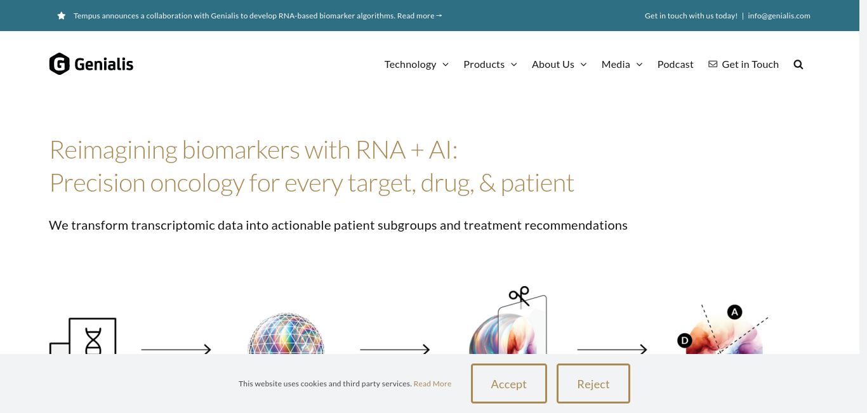
Task: Click the DNA sample box illustration
Action: pyautogui.click(x=83, y=336)
